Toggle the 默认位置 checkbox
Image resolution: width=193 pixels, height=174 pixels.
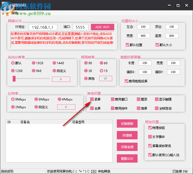point(127,45)
